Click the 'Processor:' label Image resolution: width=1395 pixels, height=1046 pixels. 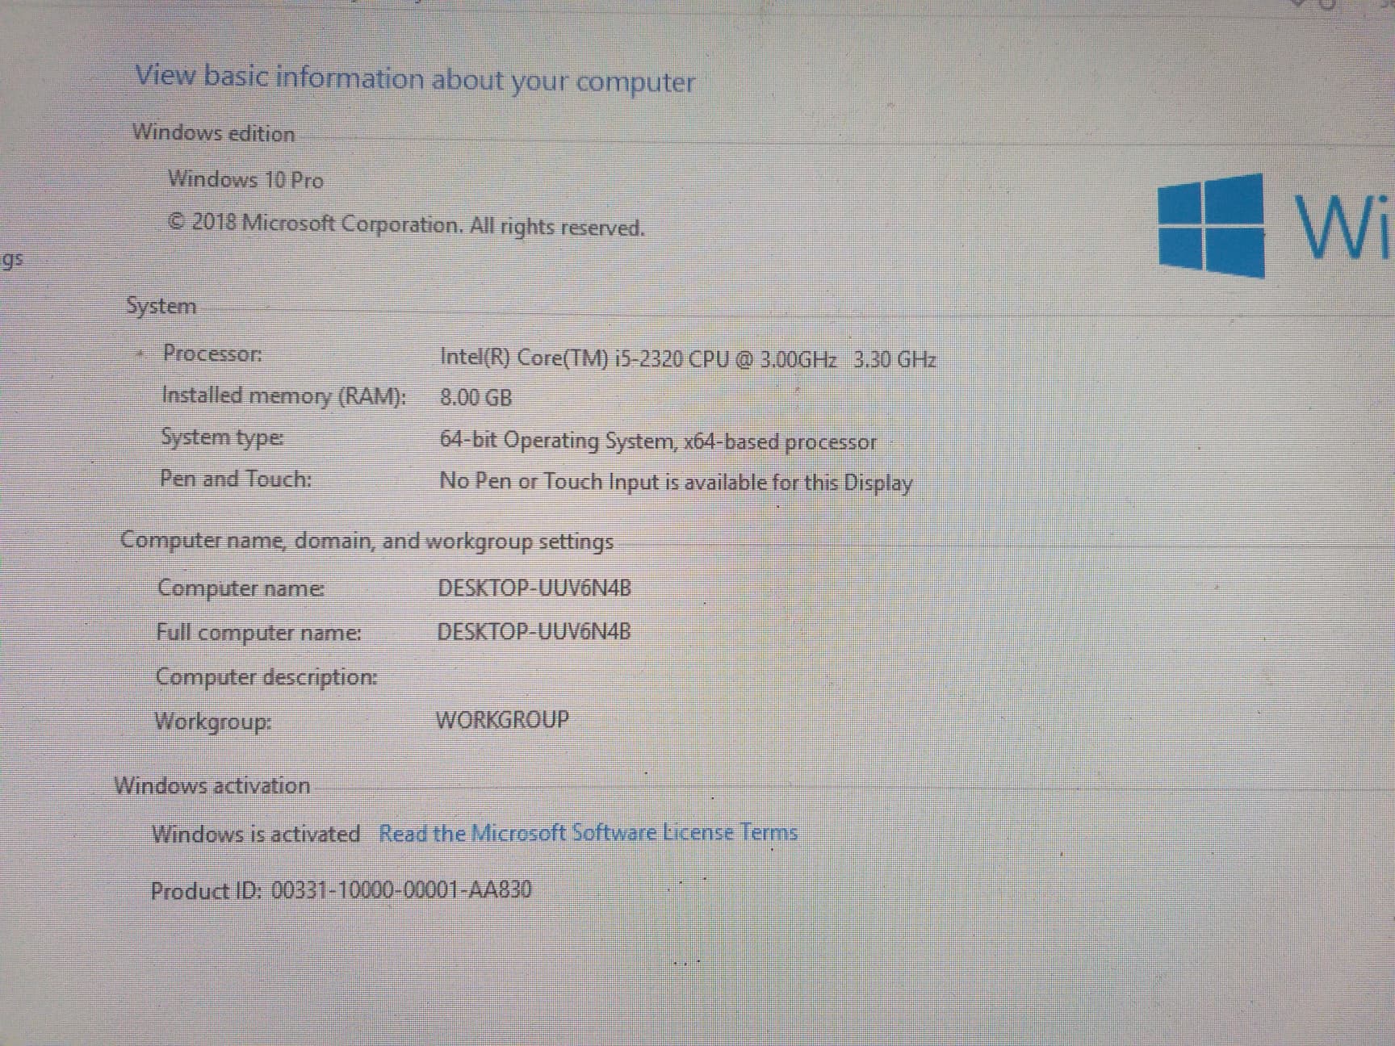tap(212, 354)
